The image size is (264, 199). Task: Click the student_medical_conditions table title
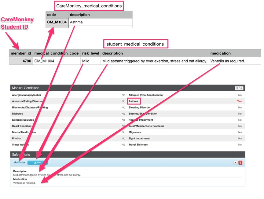(x=135, y=44)
